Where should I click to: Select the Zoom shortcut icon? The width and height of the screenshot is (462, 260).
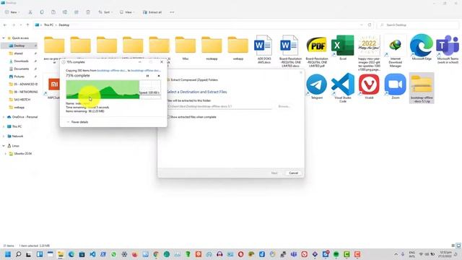coord(396,87)
